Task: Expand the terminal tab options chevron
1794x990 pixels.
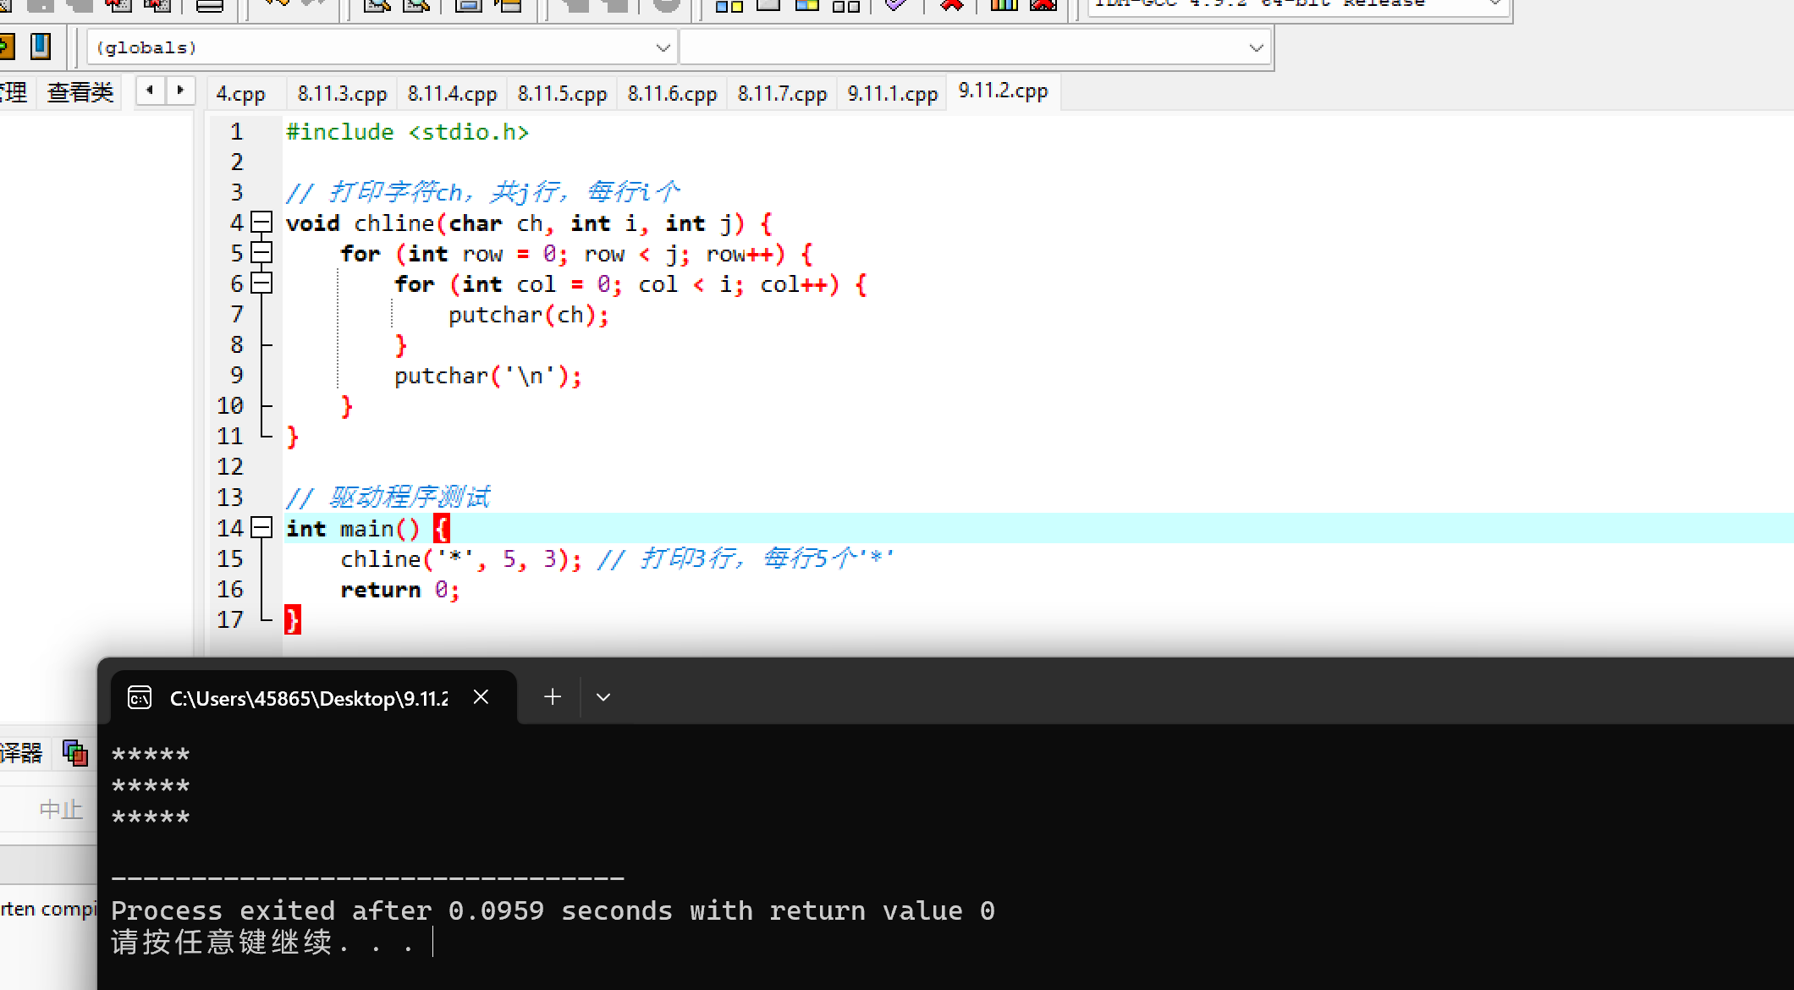Action: point(603,697)
